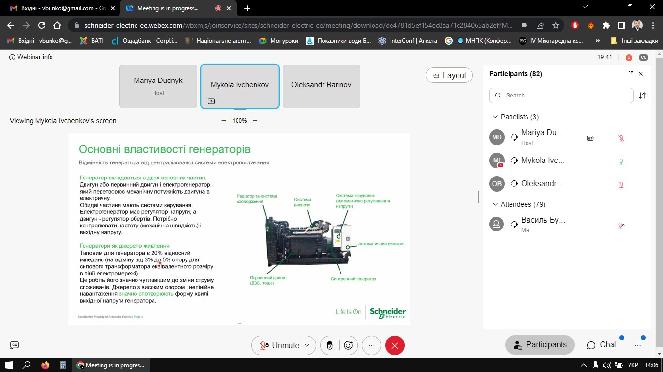This screenshot has height=372, width=663.
Task: Open the taskbar volume control
Action: click(607, 365)
